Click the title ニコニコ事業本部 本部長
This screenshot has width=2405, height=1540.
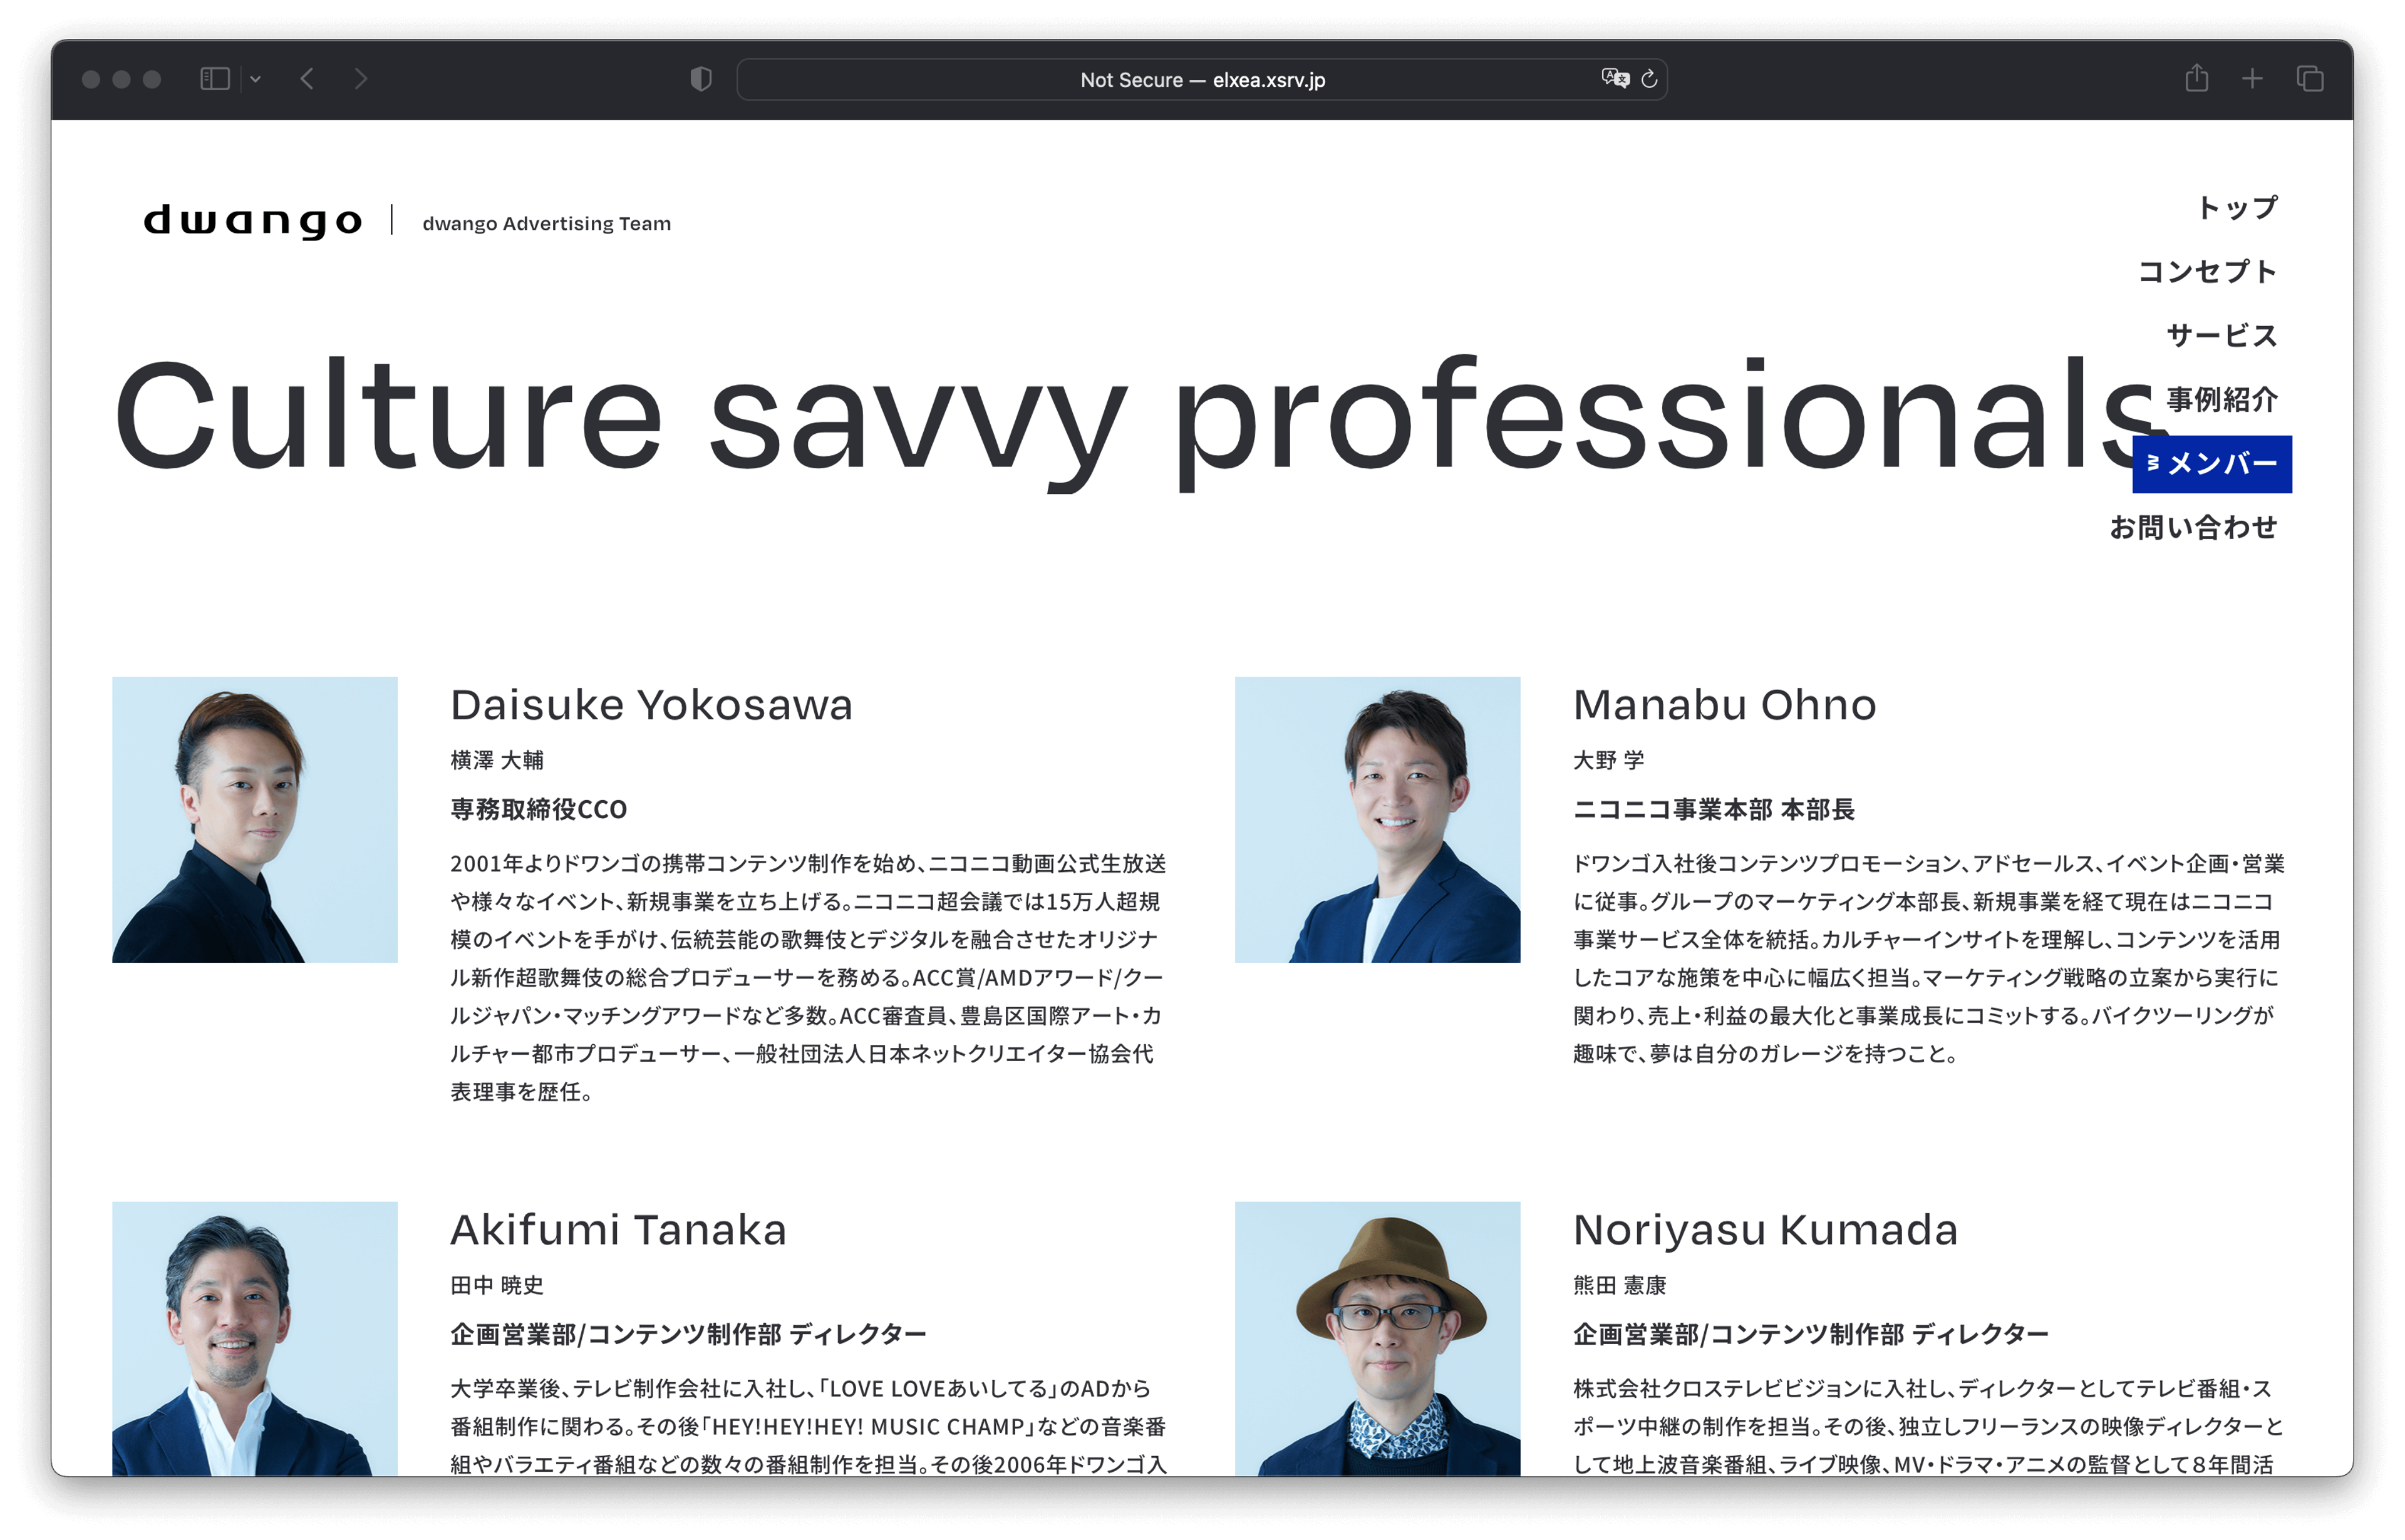pos(1714,809)
